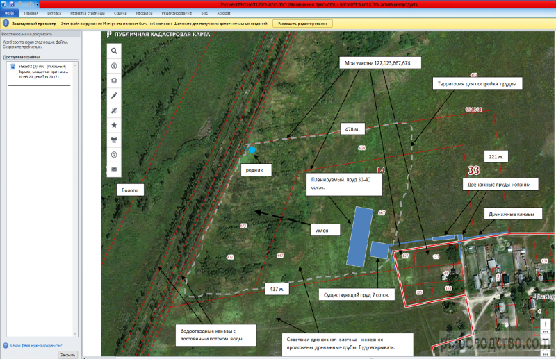Click the favorites star icon on map
This screenshot has width=556, height=359.
pos(114,125)
